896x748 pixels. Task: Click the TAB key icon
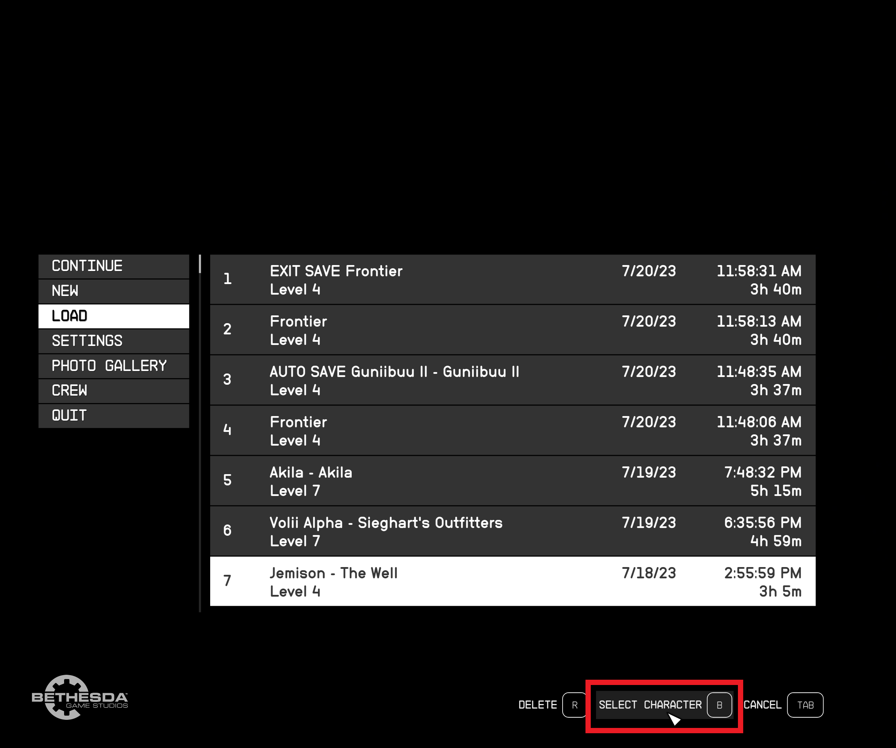[805, 705]
